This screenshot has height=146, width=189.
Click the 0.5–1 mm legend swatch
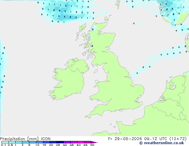pos(12,142)
